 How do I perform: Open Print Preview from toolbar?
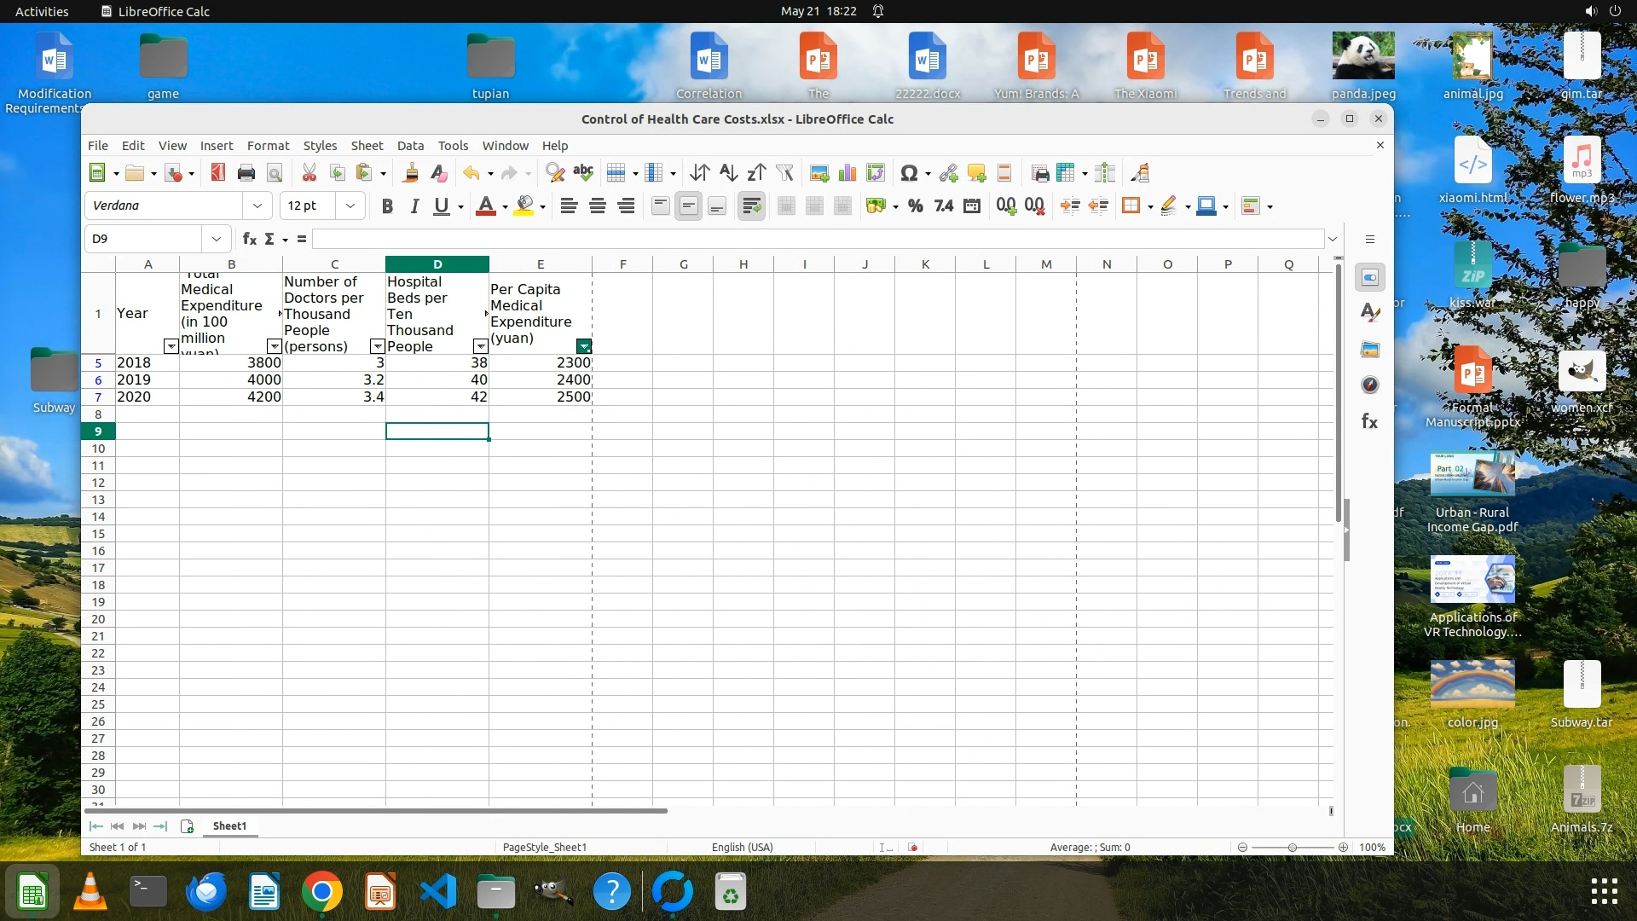pos(275,173)
